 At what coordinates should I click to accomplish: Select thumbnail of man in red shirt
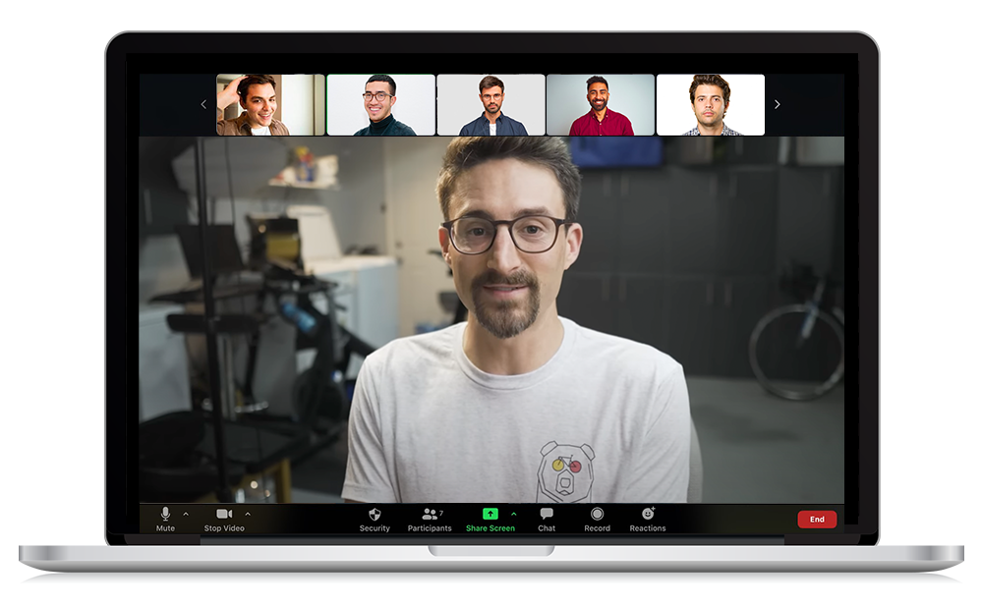coord(601,104)
